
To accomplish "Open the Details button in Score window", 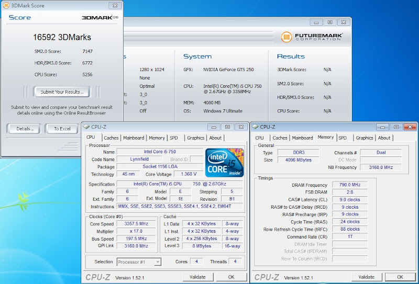I will point(25,129).
